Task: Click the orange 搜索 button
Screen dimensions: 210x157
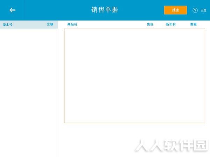Action: (175, 10)
